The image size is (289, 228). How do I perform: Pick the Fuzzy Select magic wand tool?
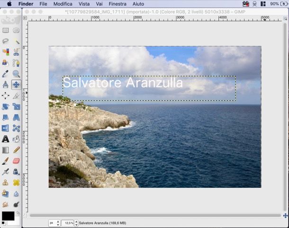(16, 41)
